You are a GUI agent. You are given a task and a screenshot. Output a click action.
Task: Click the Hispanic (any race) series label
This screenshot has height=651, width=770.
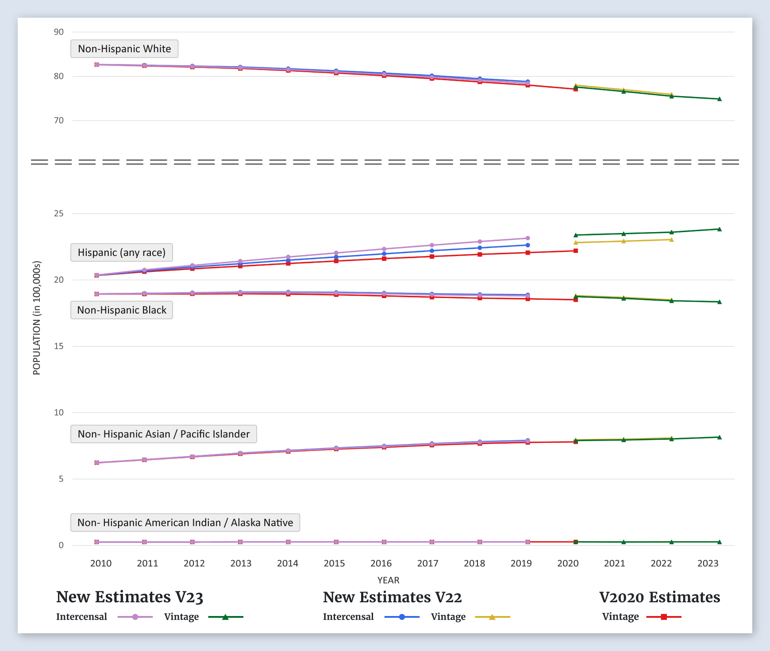coord(122,252)
